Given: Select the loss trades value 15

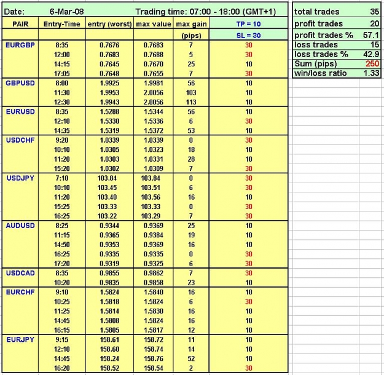Looking at the screenshot, I should coord(375,45).
